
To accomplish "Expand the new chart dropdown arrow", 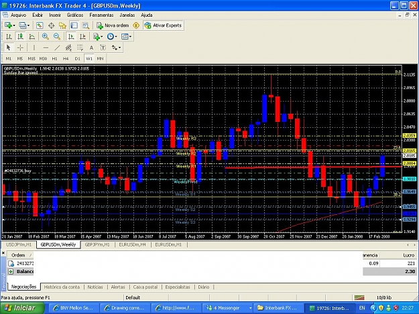I will (x=14, y=25).
